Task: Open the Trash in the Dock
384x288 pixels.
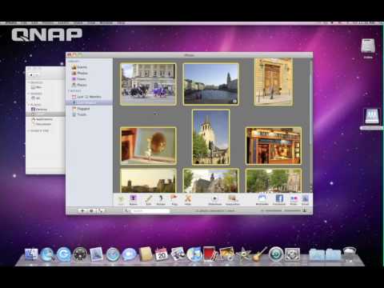Action: pyautogui.click(x=350, y=254)
